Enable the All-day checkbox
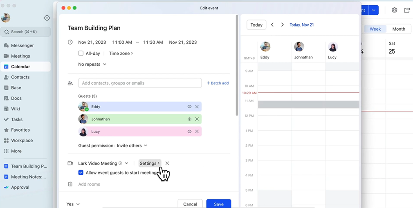Viewport: 413px width, 208px height. (x=81, y=54)
